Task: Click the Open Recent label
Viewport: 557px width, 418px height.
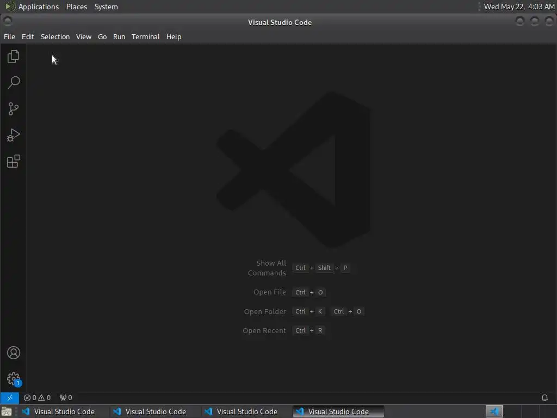Action: [264, 331]
